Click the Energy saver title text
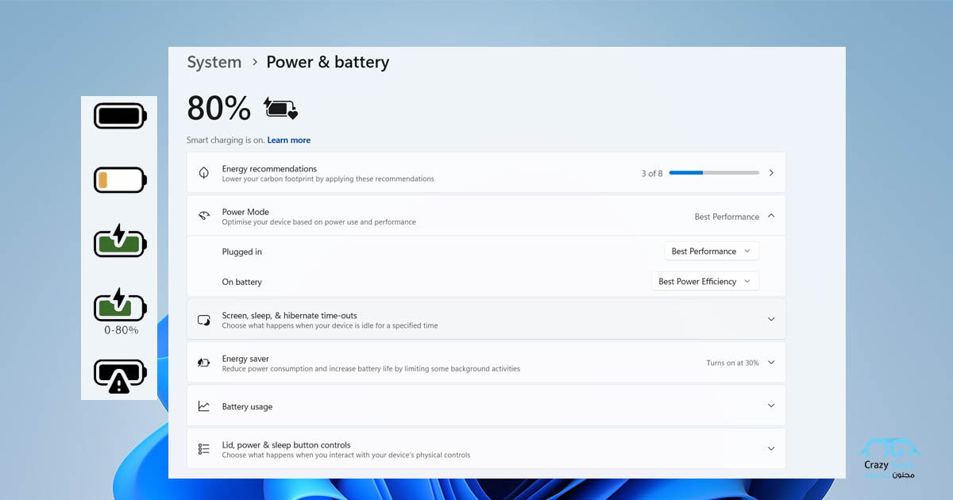Viewport: 953px width, 500px height. tap(245, 359)
